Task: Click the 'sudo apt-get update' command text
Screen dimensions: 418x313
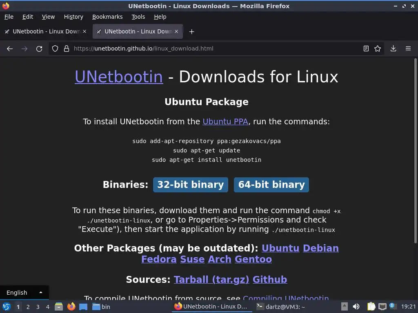Action: (x=207, y=151)
